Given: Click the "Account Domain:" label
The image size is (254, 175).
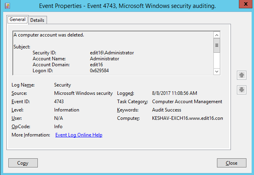Looking at the screenshot, I should click(x=51, y=65).
